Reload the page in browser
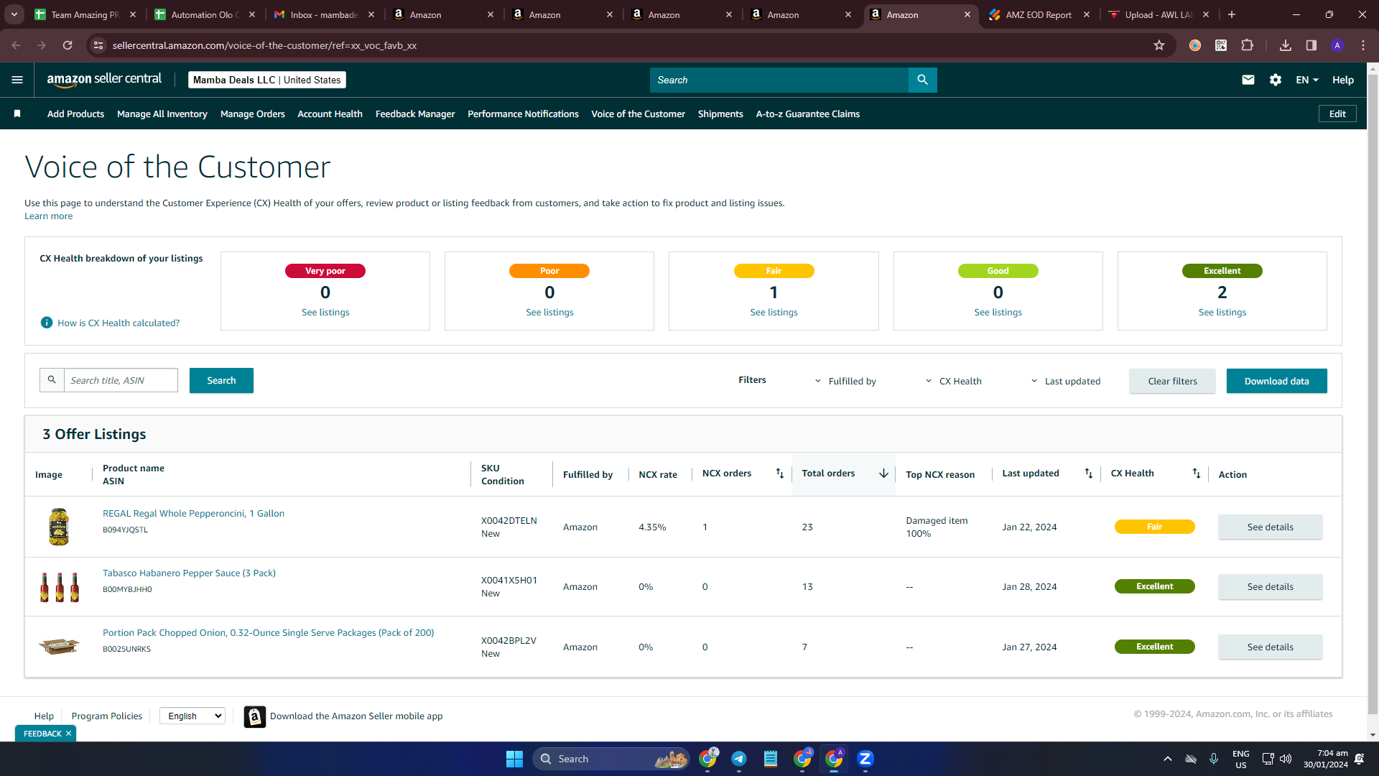 (x=68, y=45)
